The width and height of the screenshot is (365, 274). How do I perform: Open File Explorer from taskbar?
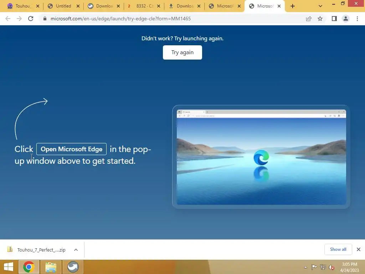click(x=51, y=267)
